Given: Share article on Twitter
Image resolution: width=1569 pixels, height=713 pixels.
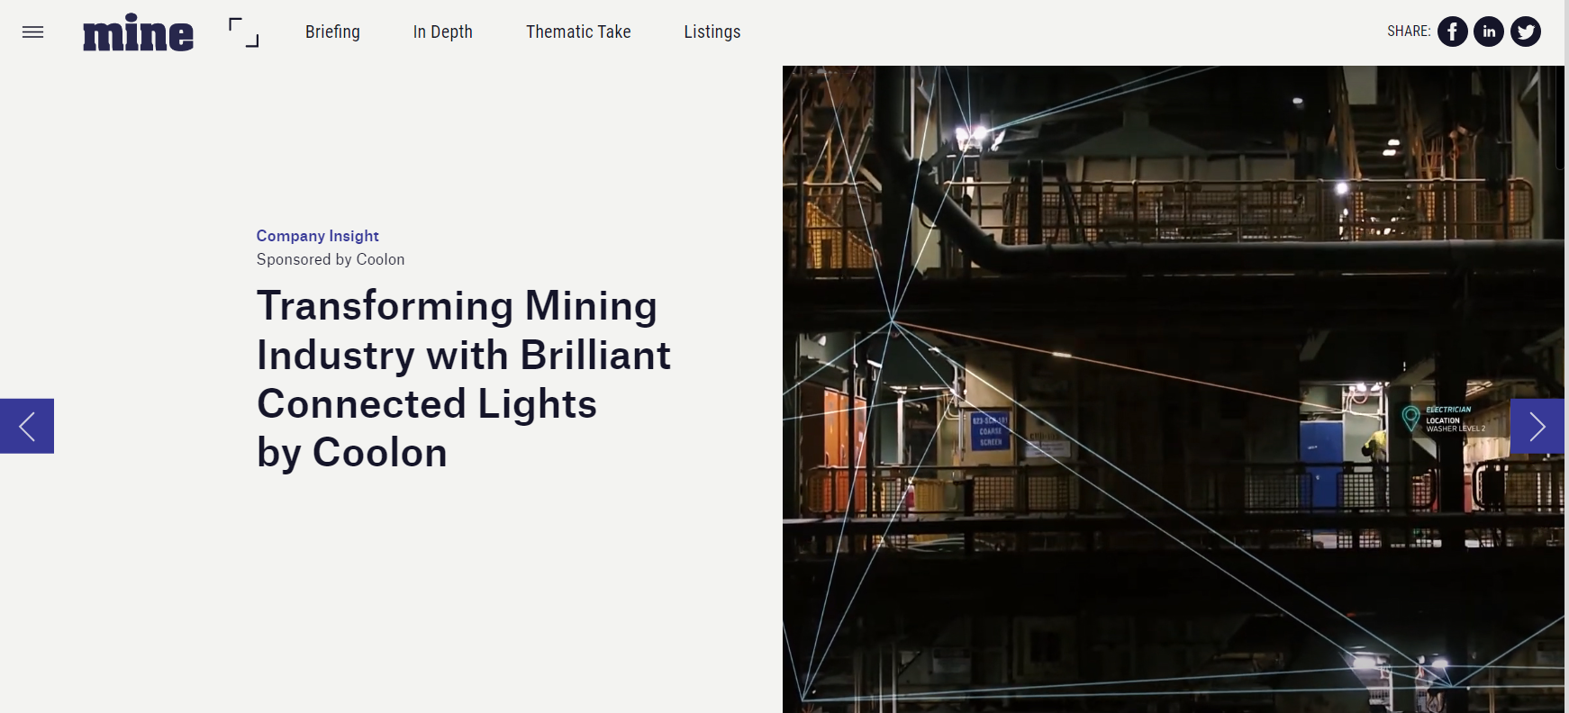Looking at the screenshot, I should tap(1525, 32).
